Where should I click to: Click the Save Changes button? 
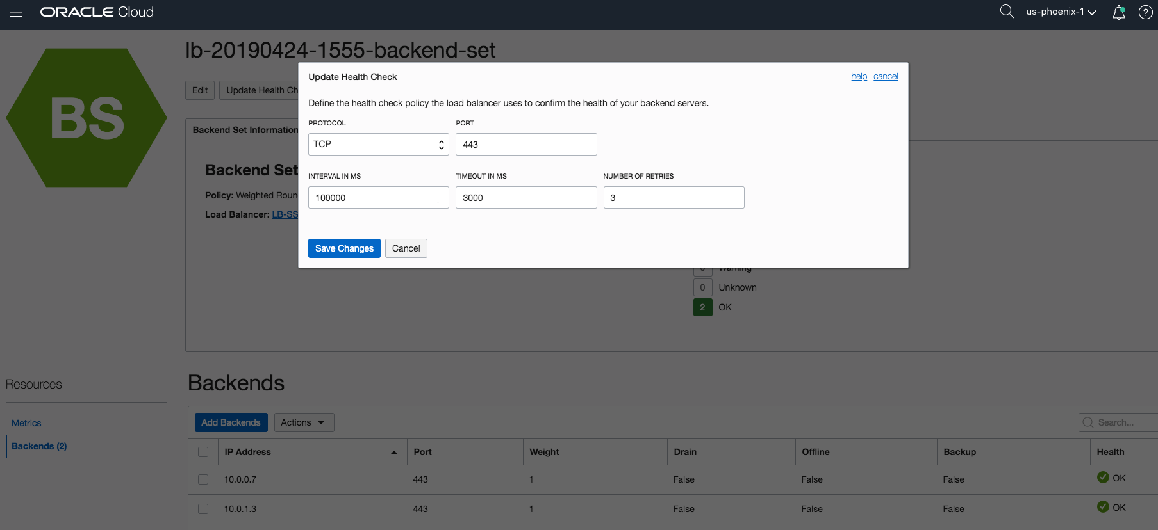[x=344, y=248]
